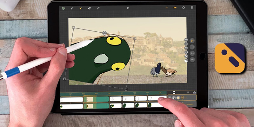Click the rotation handle on the selection box

104,33
